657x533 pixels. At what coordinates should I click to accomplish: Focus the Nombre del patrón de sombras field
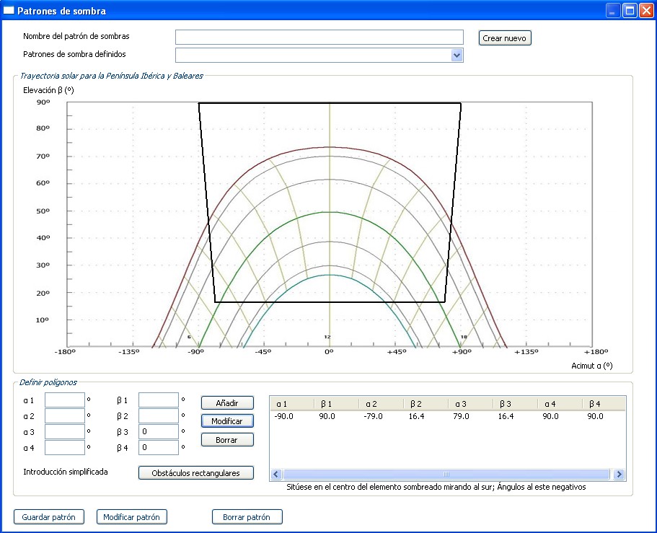(x=319, y=38)
